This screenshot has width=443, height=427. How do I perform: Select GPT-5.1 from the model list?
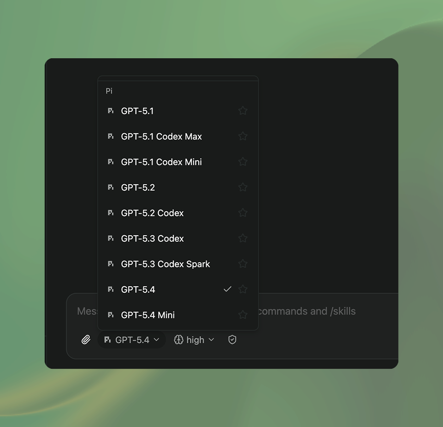point(178,111)
